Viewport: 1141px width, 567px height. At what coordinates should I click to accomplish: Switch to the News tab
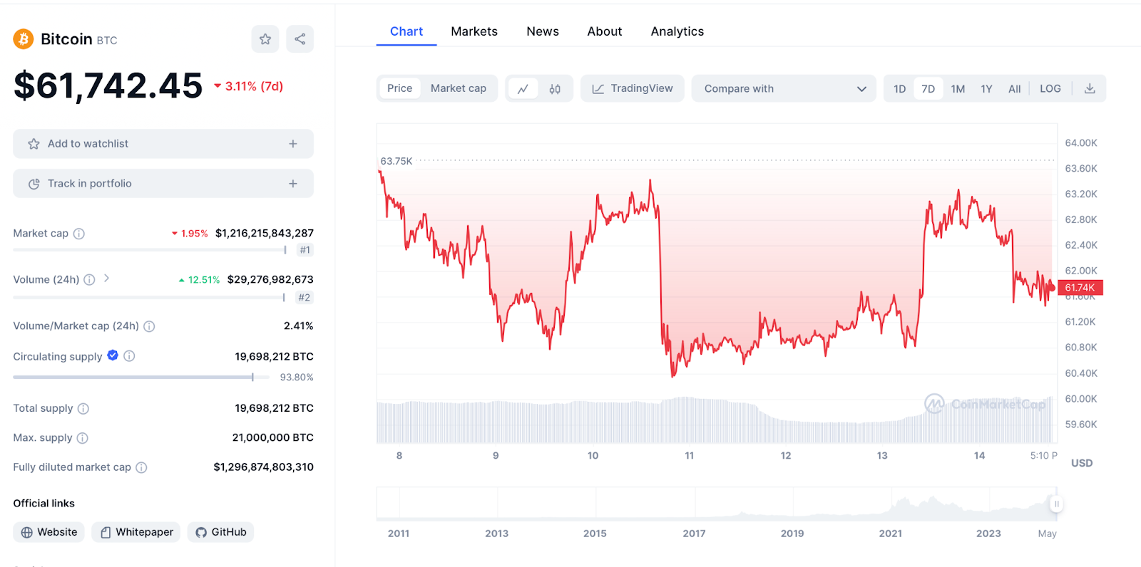(x=543, y=31)
